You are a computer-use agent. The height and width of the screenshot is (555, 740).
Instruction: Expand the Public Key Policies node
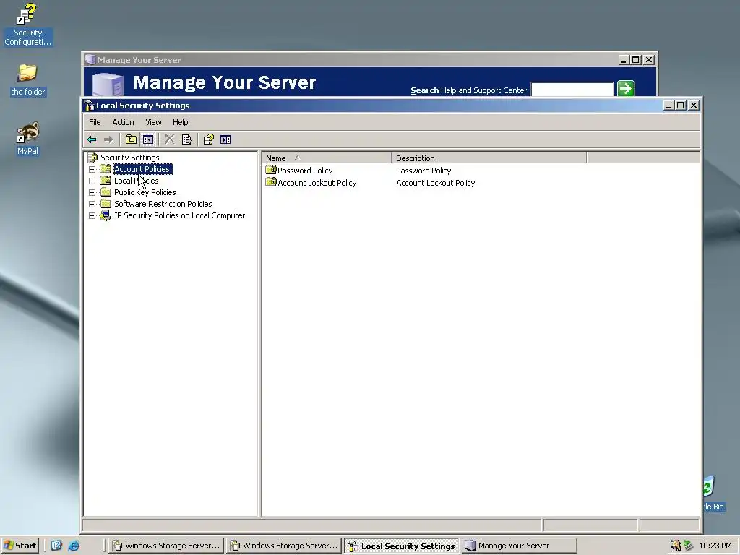(x=92, y=192)
